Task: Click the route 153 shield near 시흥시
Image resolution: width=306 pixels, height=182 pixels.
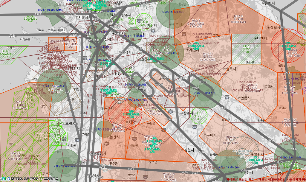Action: (x=77, y=37)
